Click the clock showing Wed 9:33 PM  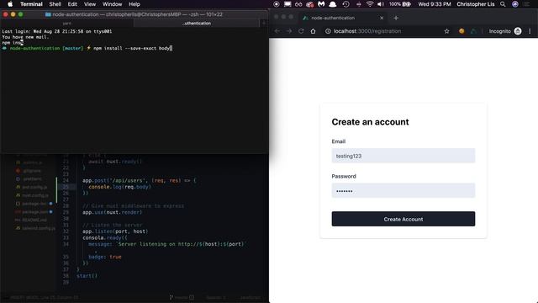(x=435, y=4)
